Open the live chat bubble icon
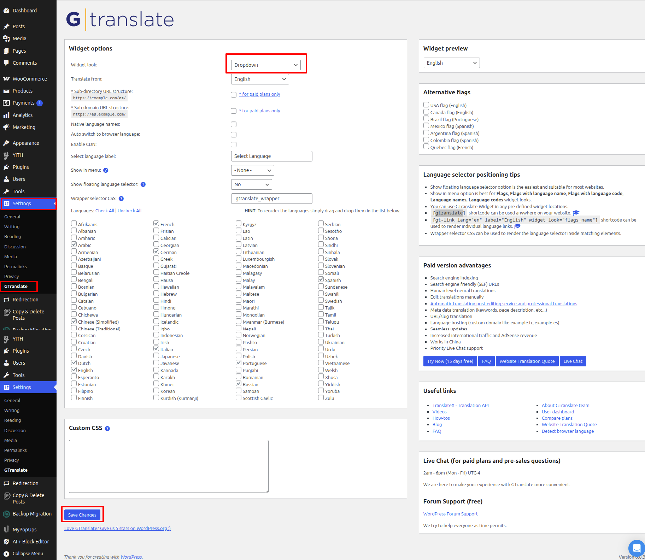 coord(636,548)
